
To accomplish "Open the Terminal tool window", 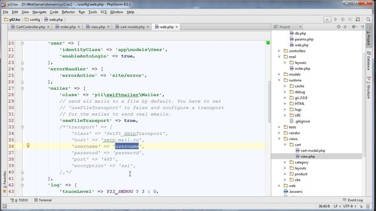I will (43, 200).
